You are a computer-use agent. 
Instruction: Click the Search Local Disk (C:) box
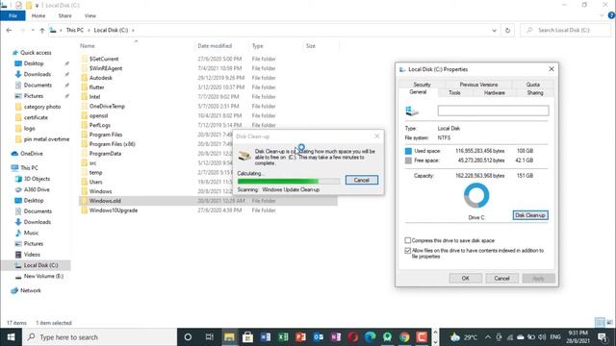pos(566,30)
